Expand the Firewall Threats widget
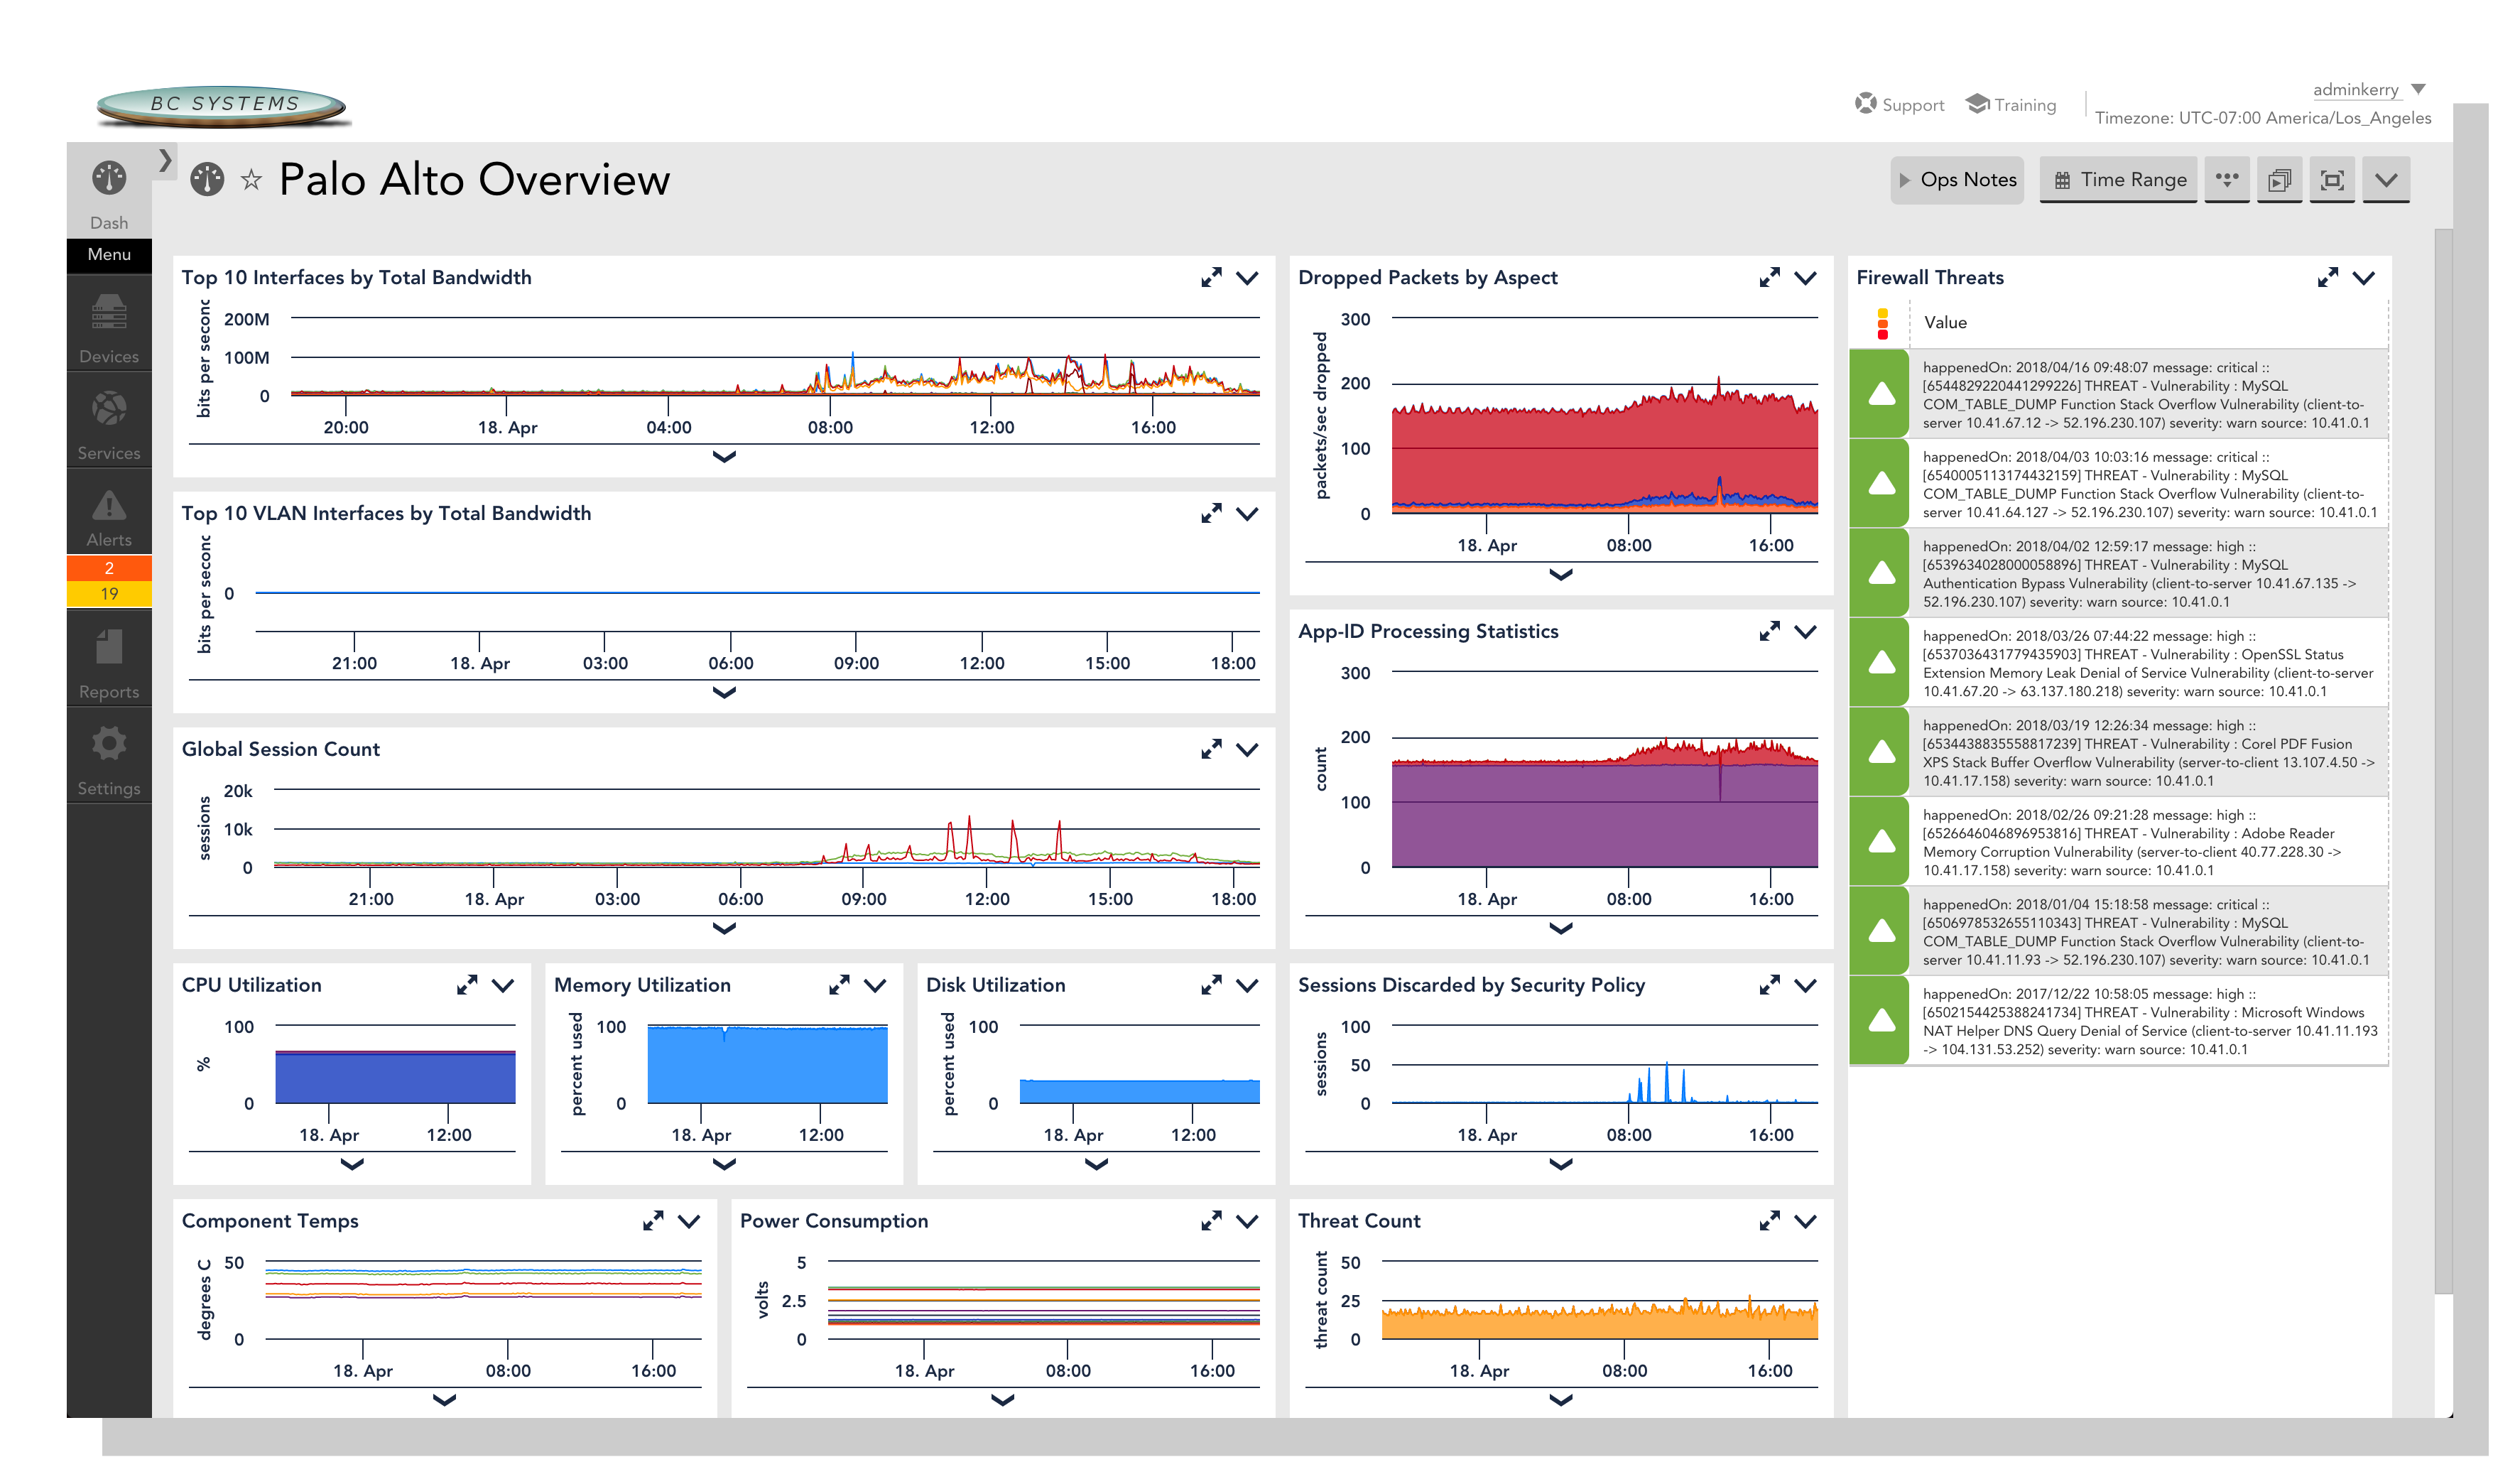Viewport: 2520px width, 1484px height. click(x=2327, y=278)
